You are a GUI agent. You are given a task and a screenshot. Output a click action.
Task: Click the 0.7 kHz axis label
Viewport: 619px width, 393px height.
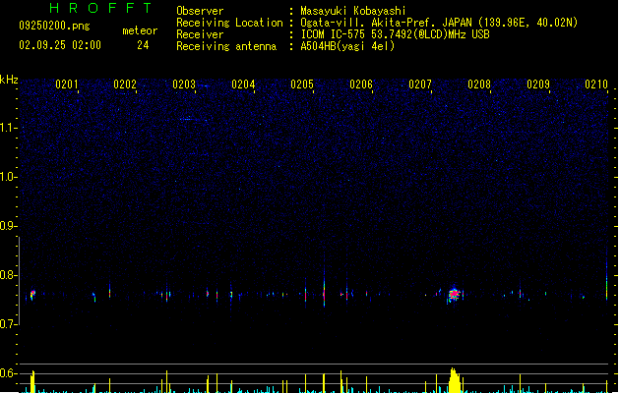[x=8, y=324]
